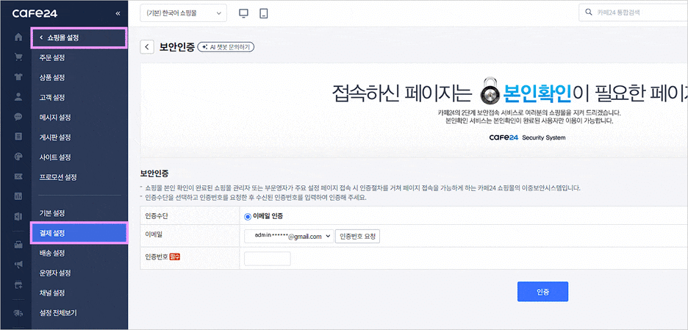
Task: Click the 이메일 row label
Action: pyautogui.click(x=153, y=234)
